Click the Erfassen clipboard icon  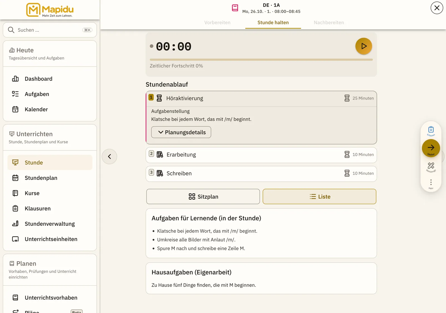coord(431,130)
